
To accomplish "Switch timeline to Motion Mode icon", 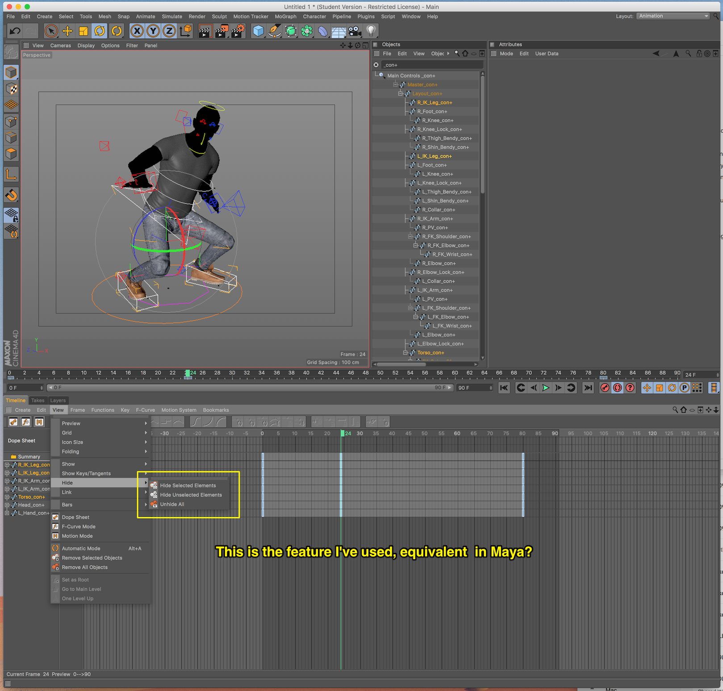I will pyautogui.click(x=39, y=422).
